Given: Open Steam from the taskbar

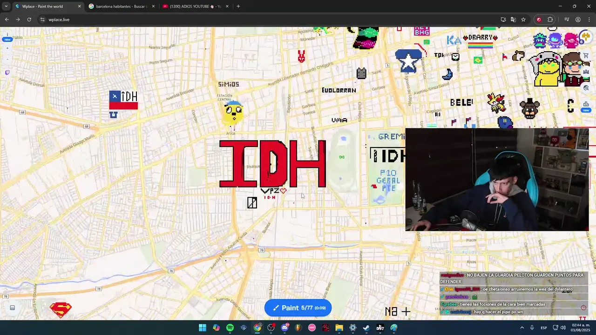Looking at the screenshot, I should coord(366,328).
